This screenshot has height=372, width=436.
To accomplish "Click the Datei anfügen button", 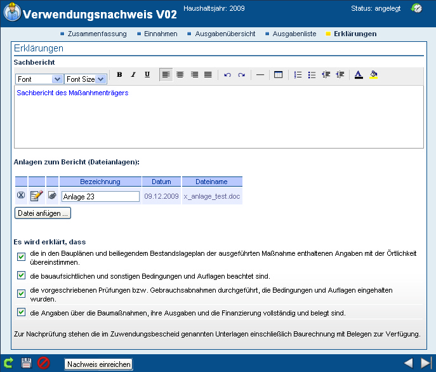I will [x=43, y=213].
